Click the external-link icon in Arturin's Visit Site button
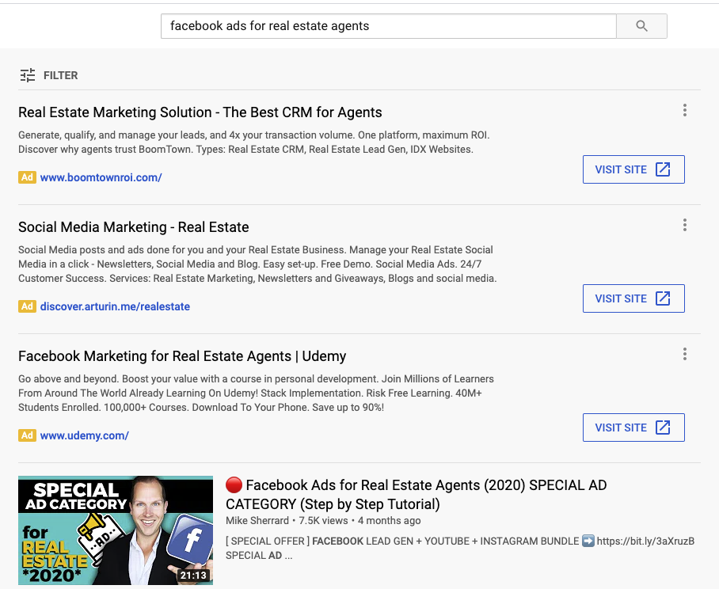 664,298
